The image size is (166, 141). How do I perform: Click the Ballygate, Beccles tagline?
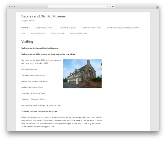click(x=28, y=21)
